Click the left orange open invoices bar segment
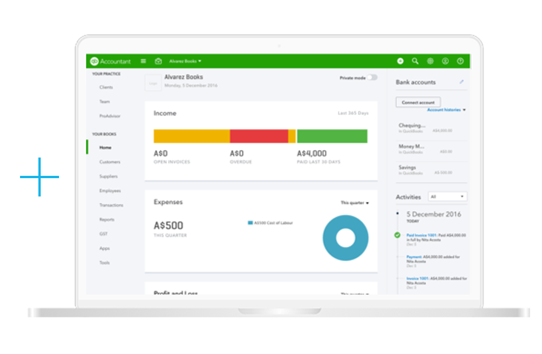Viewport: 542px width, 354px height. pyautogui.click(x=192, y=136)
